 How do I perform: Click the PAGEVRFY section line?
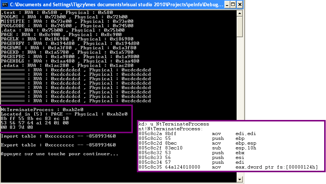click(x=70, y=43)
